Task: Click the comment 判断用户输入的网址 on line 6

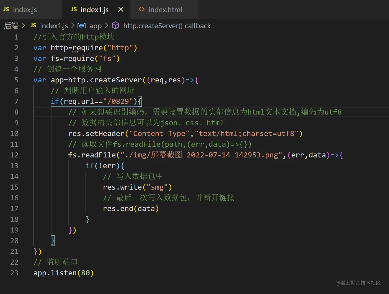Action: (93, 91)
